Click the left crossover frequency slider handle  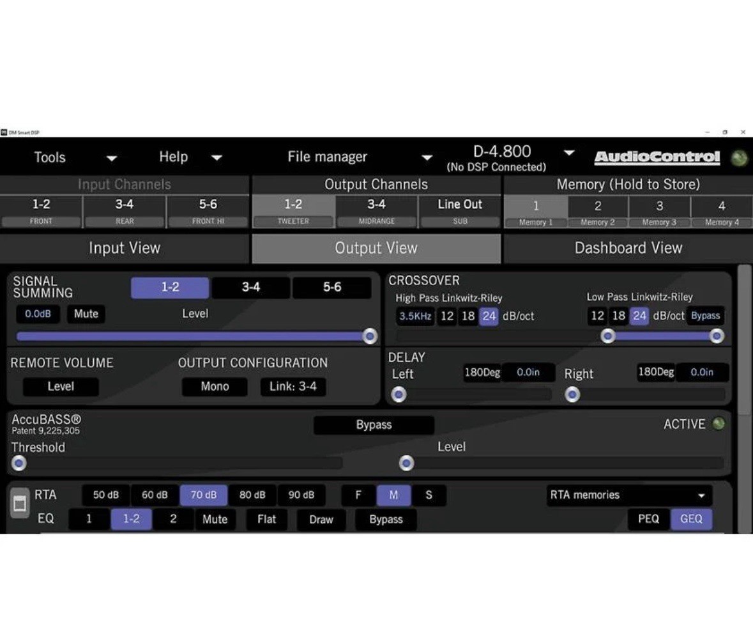click(x=608, y=336)
